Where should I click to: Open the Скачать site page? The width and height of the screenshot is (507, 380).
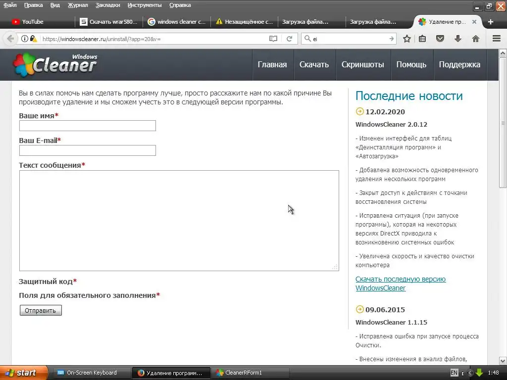pos(314,65)
